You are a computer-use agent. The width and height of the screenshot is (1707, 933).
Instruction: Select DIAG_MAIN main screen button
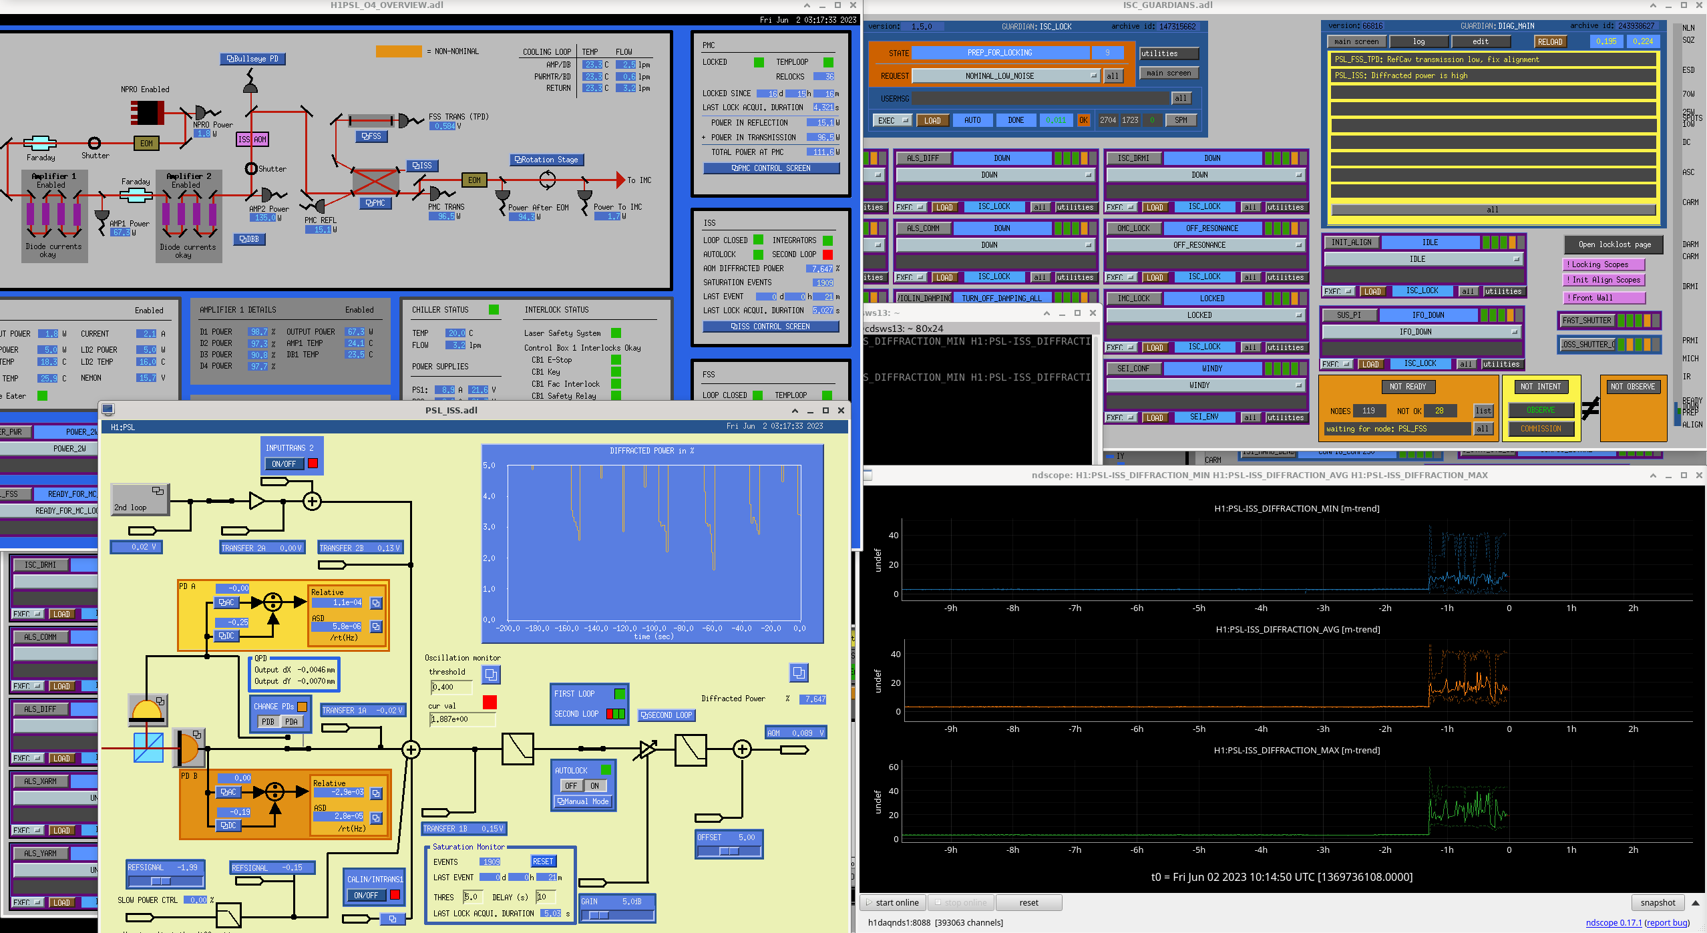coord(1356,41)
